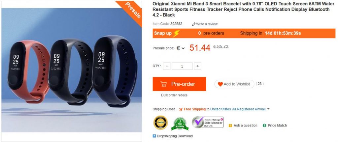
Task: Expand the Registered Airmail shipping dropdown arrow
Action: coord(268,109)
